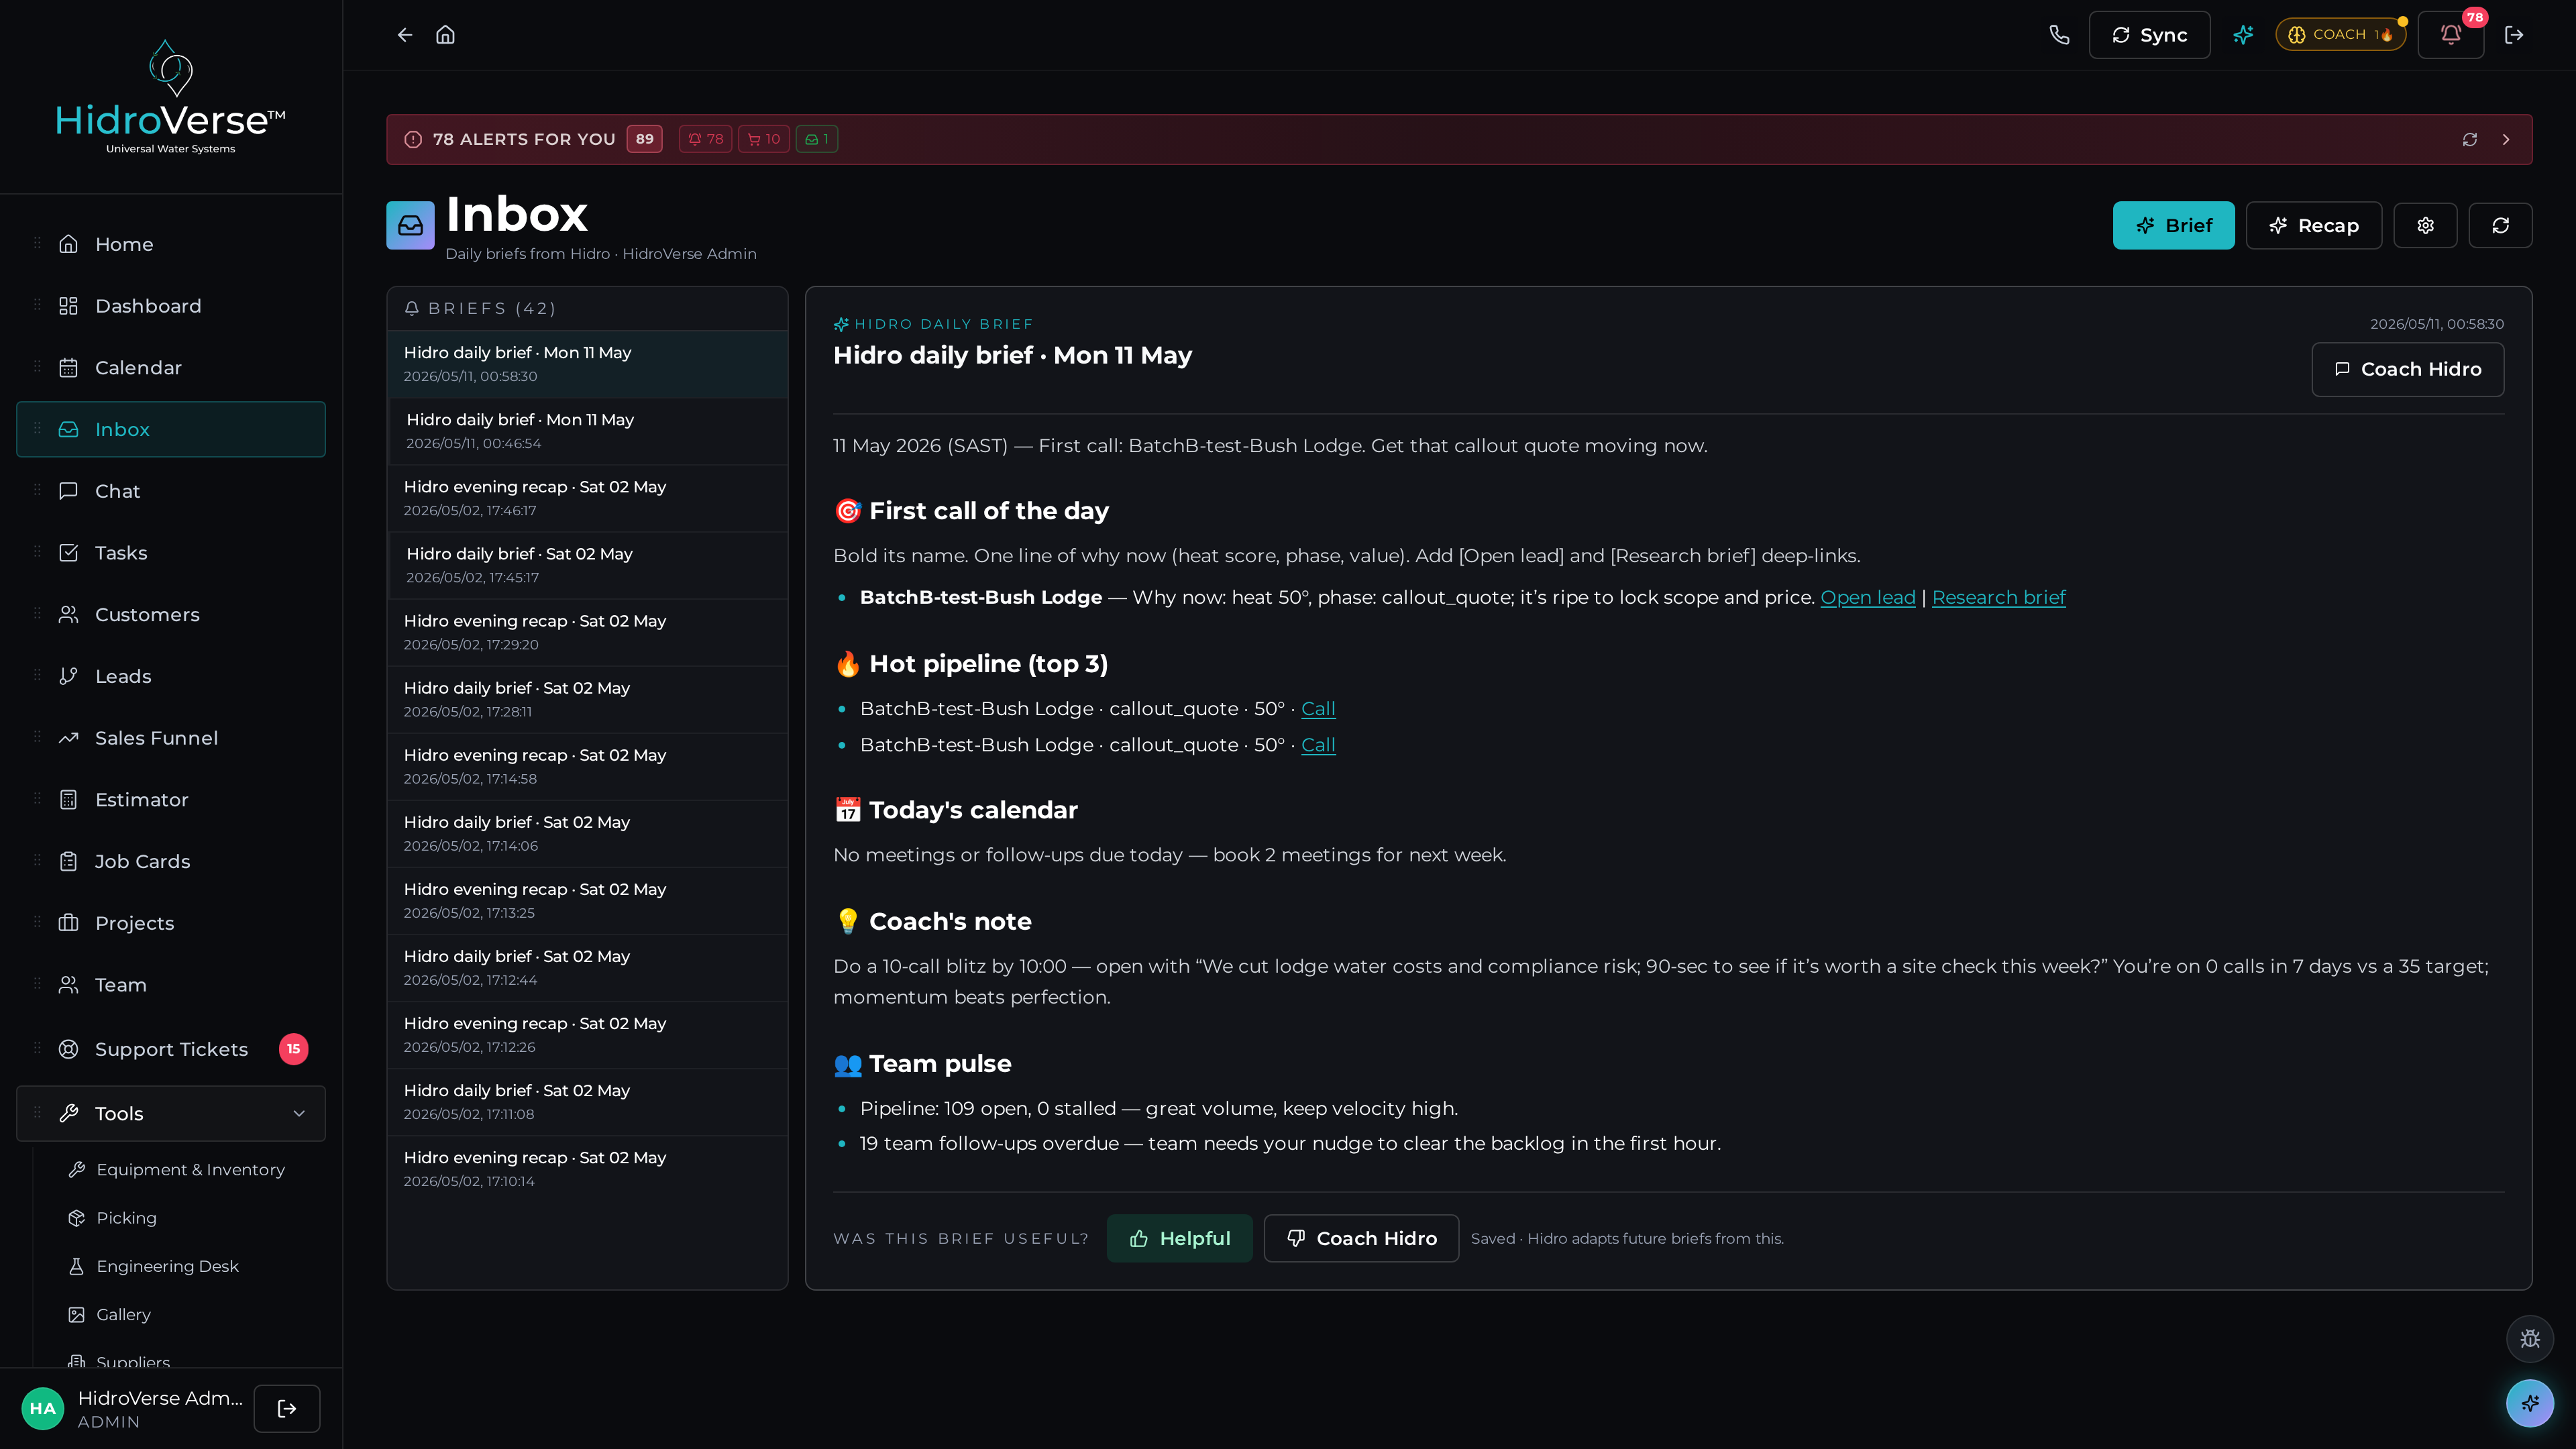Select Hidro evening recap 17:46:17 brief
Screen dimensions: 2576x1449
click(x=588, y=498)
